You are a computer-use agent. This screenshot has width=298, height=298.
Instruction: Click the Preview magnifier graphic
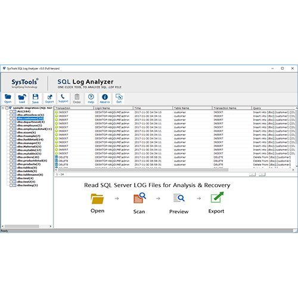point(179,198)
